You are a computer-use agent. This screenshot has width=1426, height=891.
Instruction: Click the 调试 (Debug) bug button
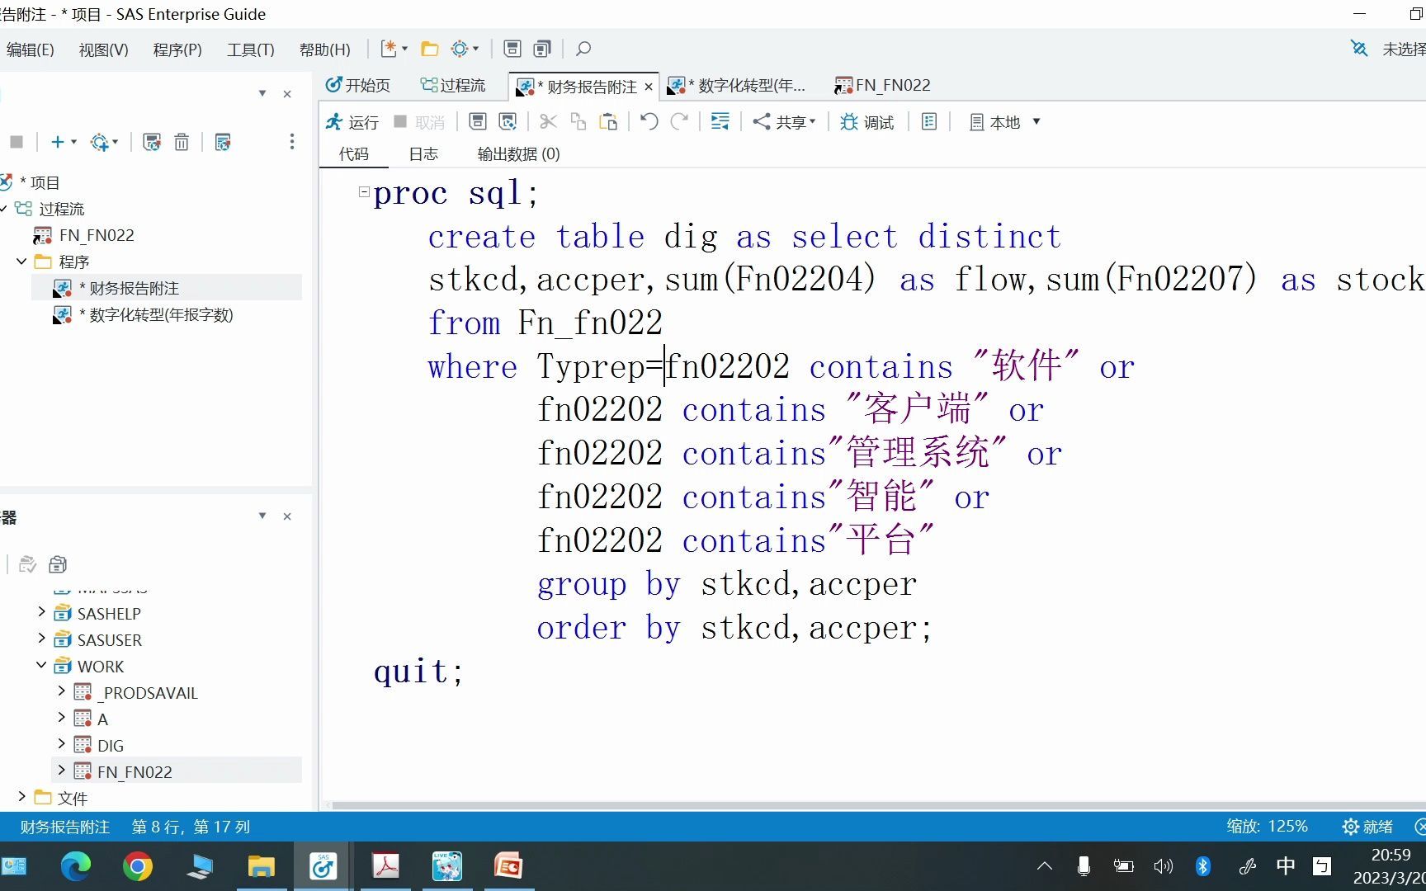(x=867, y=122)
